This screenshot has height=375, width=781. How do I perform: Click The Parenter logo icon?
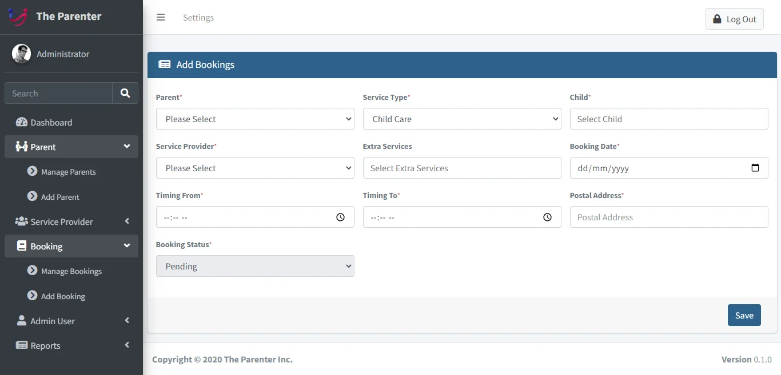click(x=18, y=17)
